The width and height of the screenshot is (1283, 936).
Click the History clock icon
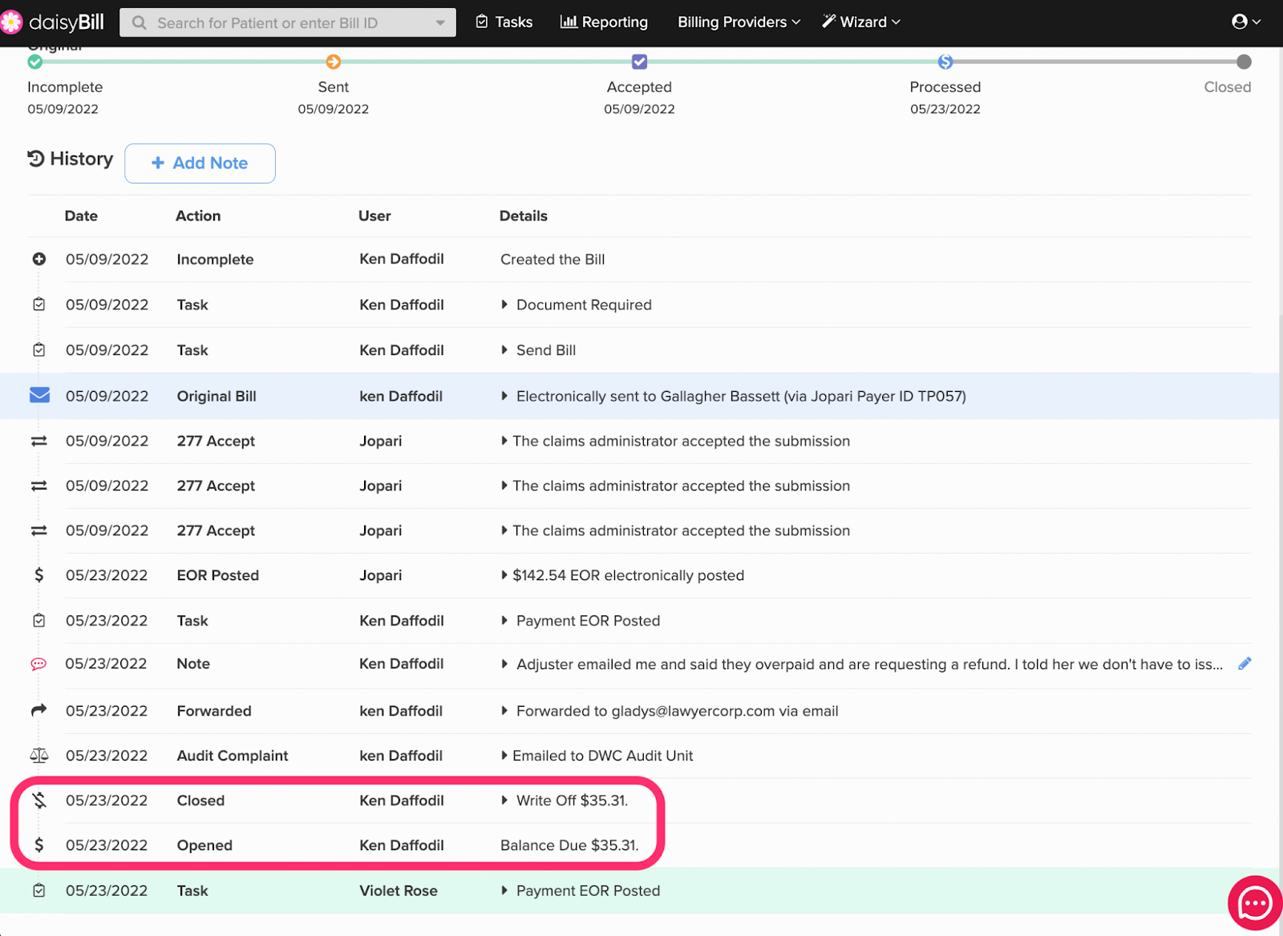36,159
